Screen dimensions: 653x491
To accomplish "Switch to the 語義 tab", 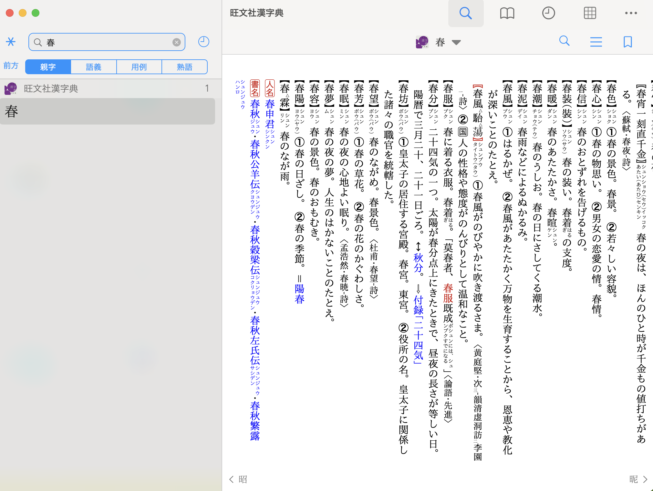I will (94, 67).
